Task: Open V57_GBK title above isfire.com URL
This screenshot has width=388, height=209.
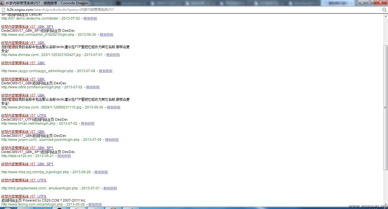Action: [x=23, y=79]
